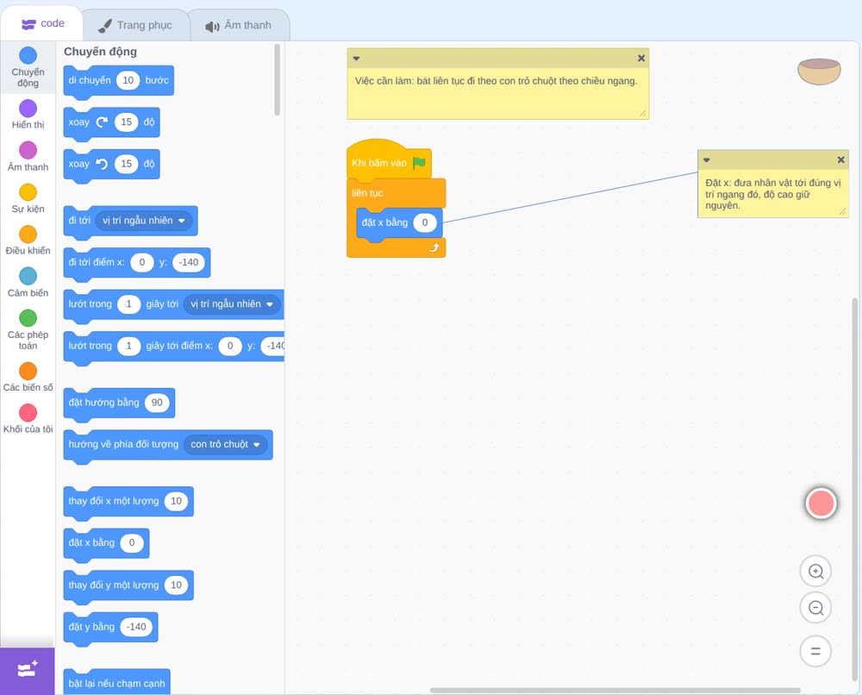Click value field in 'đặt y bằng'
This screenshot has height=695, width=862.
[x=136, y=627]
